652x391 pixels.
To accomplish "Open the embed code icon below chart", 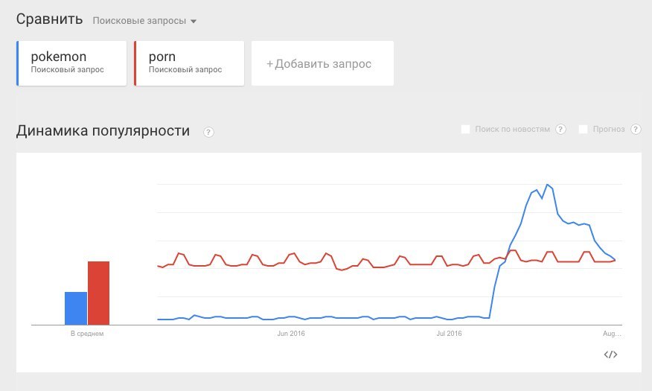I will tap(610, 355).
